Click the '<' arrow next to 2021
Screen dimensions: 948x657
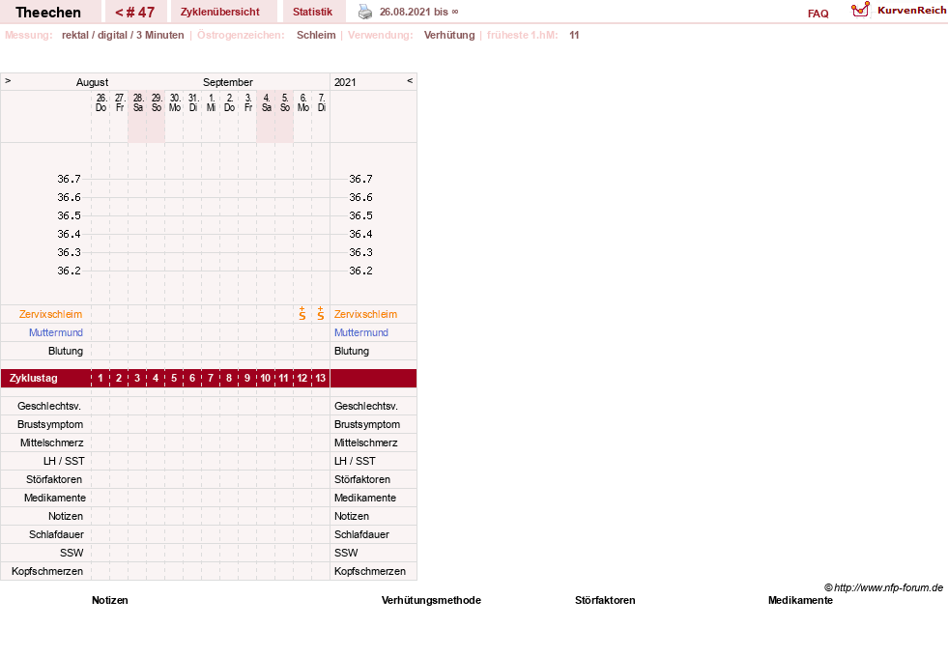click(x=410, y=80)
